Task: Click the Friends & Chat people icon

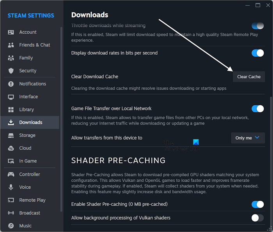Action: pyautogui.click(x=11, y=45)
